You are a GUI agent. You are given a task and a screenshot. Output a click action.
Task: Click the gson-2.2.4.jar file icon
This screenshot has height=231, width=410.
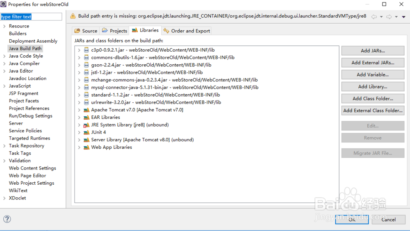point(86,65)
